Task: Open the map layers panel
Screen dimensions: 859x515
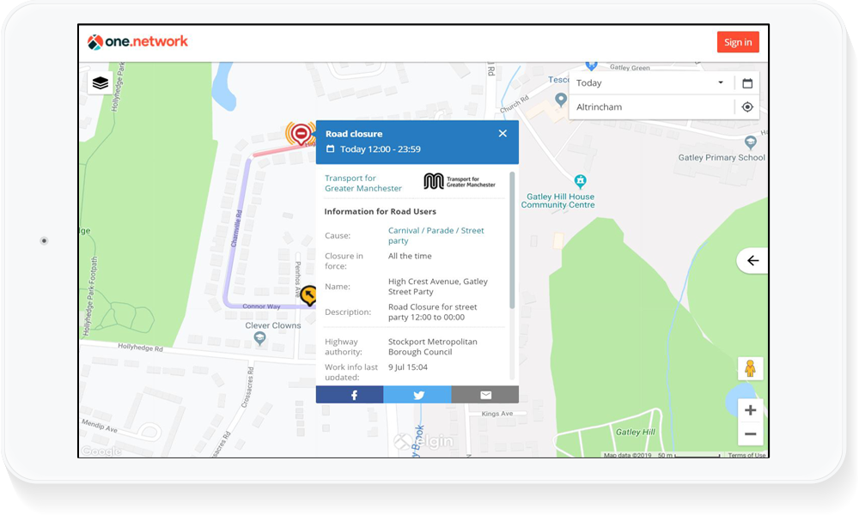Action: (101, 83)
